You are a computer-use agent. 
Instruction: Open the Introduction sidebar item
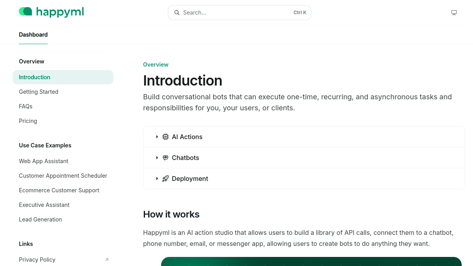point(63,77)
